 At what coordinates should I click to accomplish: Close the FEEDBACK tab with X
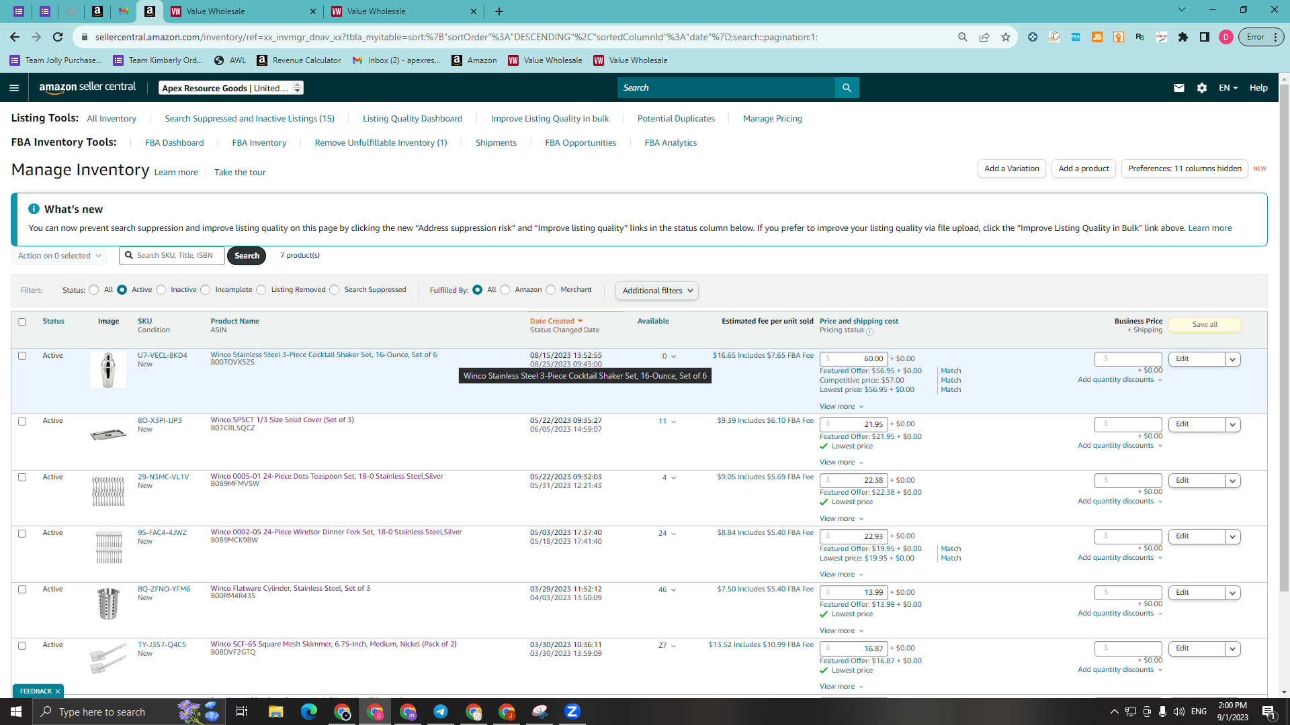[58, 691]
